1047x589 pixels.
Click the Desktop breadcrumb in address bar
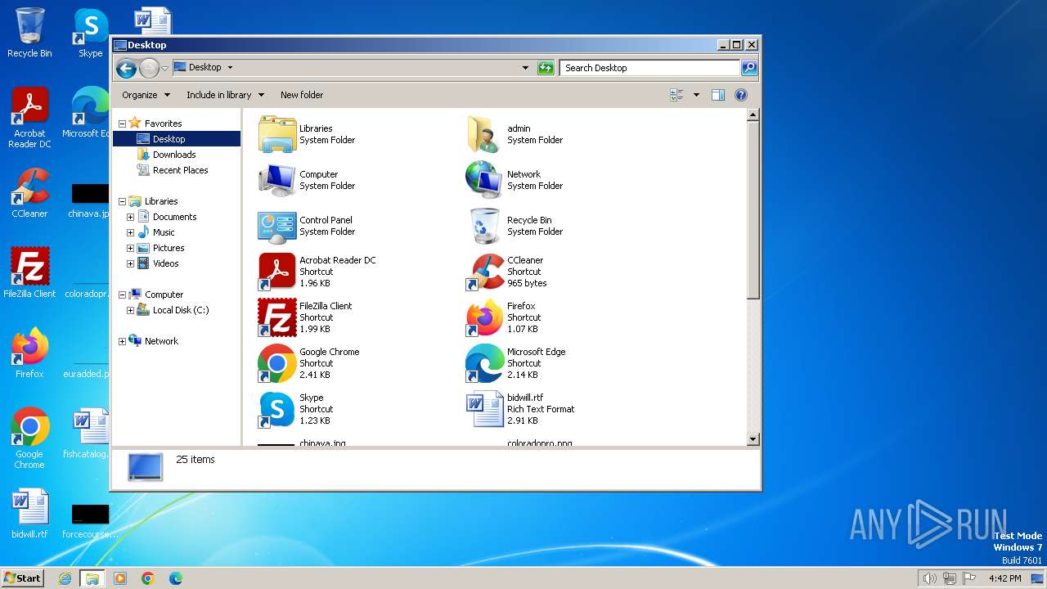click(x=204, y=68)
